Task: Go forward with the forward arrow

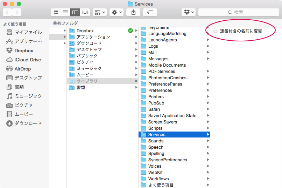Action: tap(17, 12)
